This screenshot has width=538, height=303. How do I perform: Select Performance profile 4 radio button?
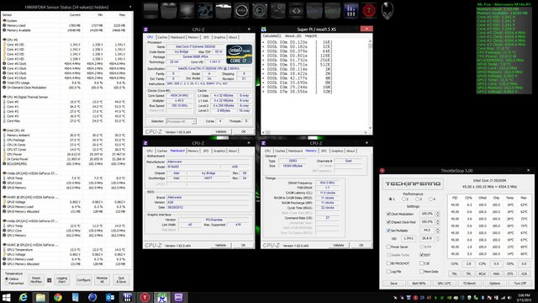point(430,199)
